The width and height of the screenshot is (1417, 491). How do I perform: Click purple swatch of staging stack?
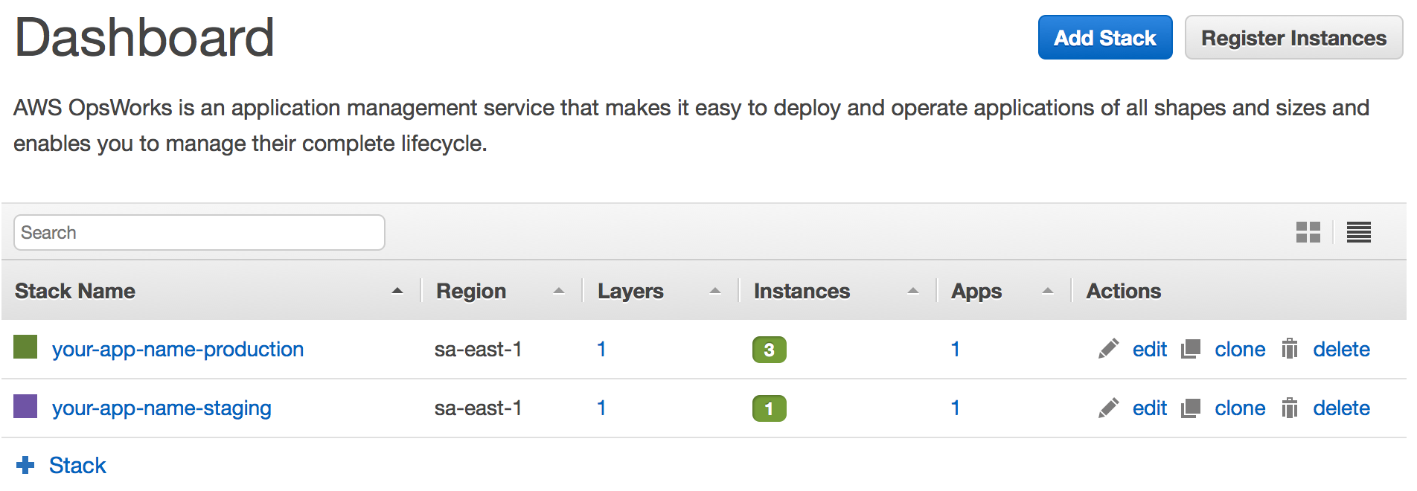pos(25,406)
